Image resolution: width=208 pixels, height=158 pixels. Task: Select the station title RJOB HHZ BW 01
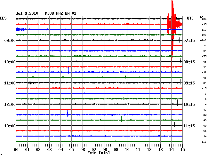click(60, 13)
